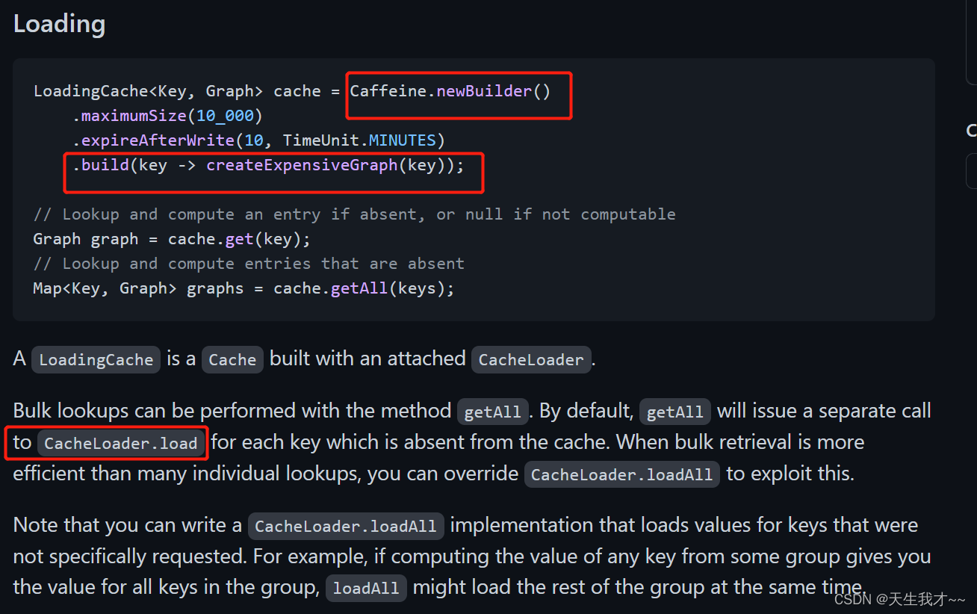Screen dimensions: 977x614
Task: Click the "cache.getAll(keys);" code line
Action: coord(244,288)
